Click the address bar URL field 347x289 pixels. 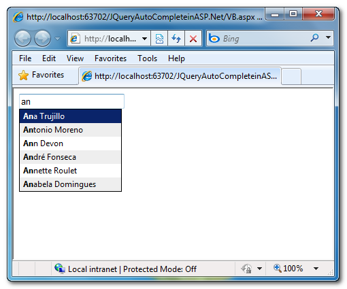pos(105,39)
